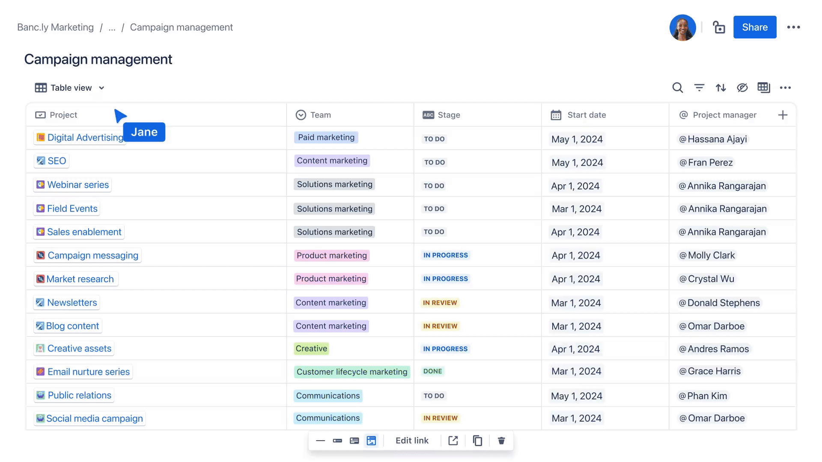
Task: Click the grid layout icon in toolbar
Action: coord(763,87)
